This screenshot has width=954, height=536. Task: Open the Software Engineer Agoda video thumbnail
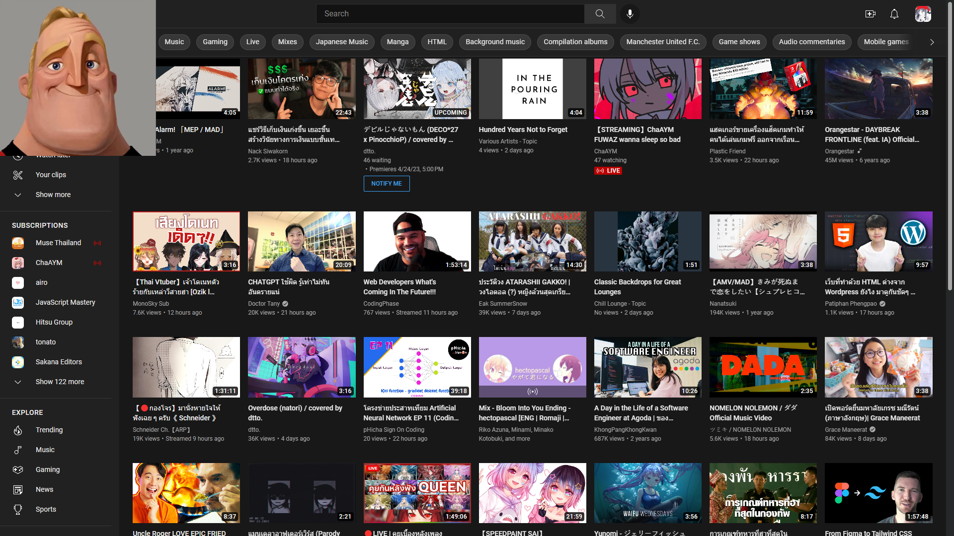pyautogui.click(x=647, y=367)
